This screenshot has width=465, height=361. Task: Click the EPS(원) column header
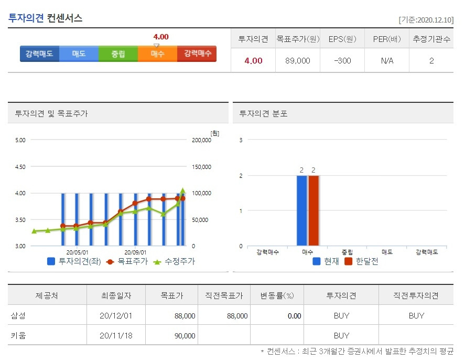[x=342, y=39]
